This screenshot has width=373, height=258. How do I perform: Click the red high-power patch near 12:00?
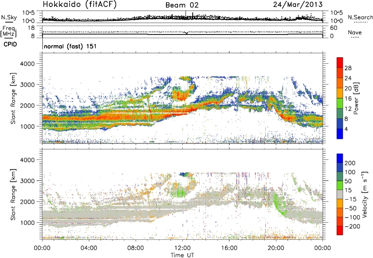pyautogui.click(x=181, y=95)
